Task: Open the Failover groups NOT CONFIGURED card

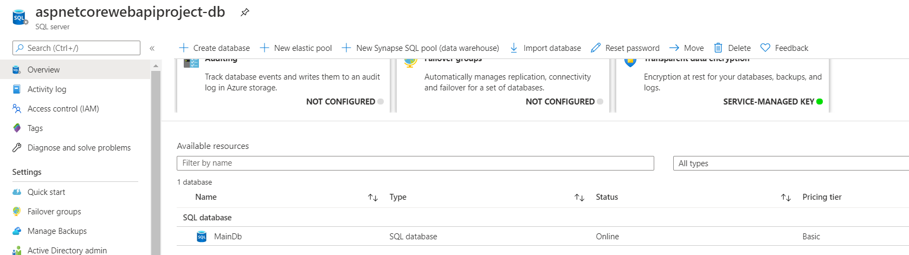Action: click(x=503, y=86)
